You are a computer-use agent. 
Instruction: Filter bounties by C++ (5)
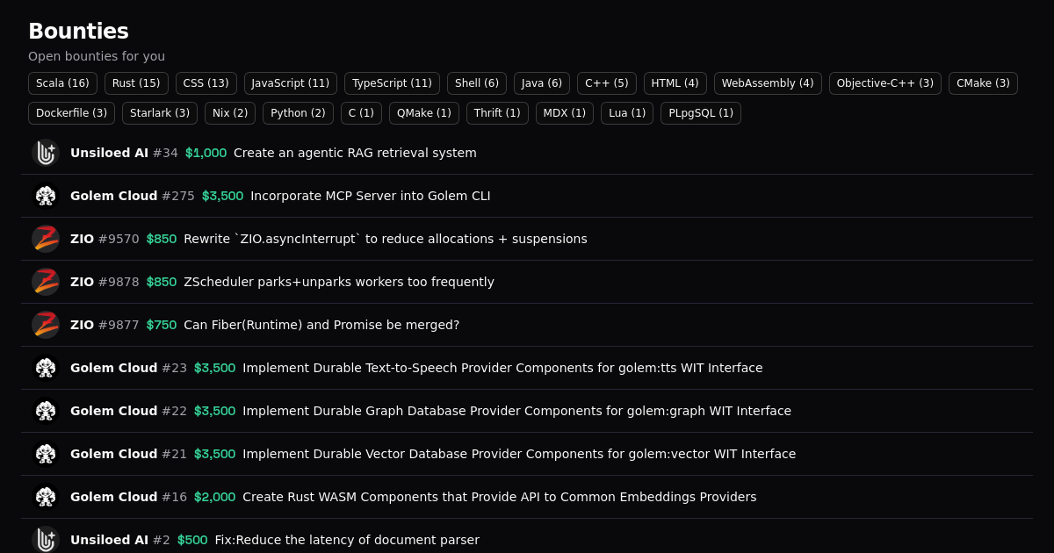(607, 83)
